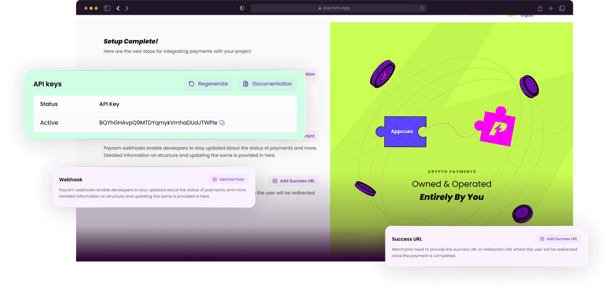Viewport: 613px width, 294px height.
Task: Toggle the browser sidebar icon
Action: tap(107, 8)
